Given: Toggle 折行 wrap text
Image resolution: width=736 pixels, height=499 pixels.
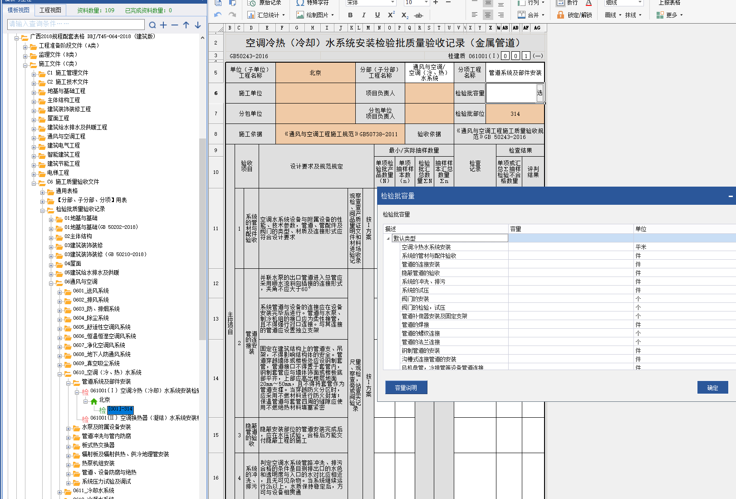Looking at the screenshot, I should pos(567,3).
